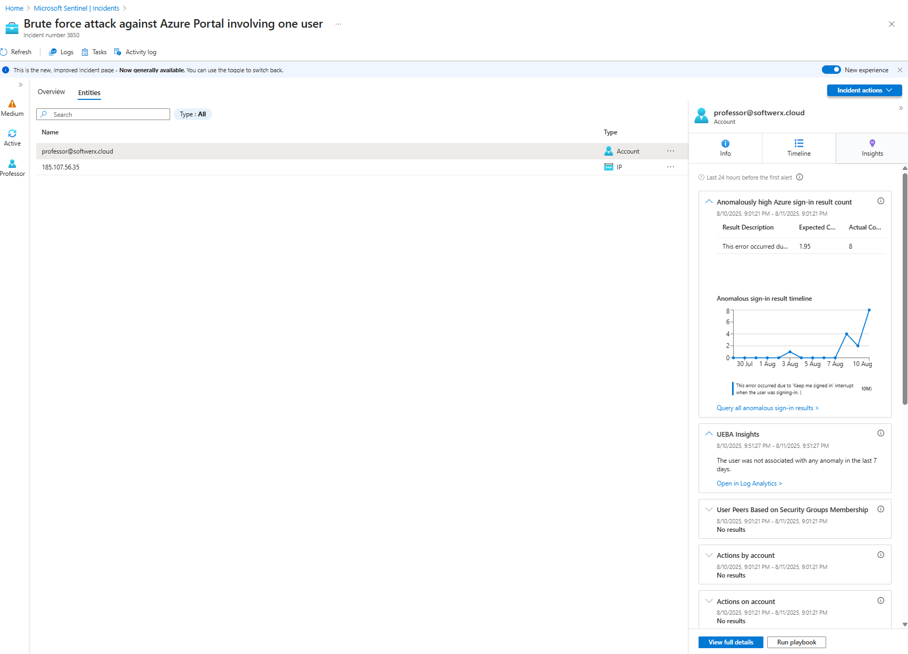908x654 pixels.
Task: Toggle the New experience switch off
Action: 831,70
